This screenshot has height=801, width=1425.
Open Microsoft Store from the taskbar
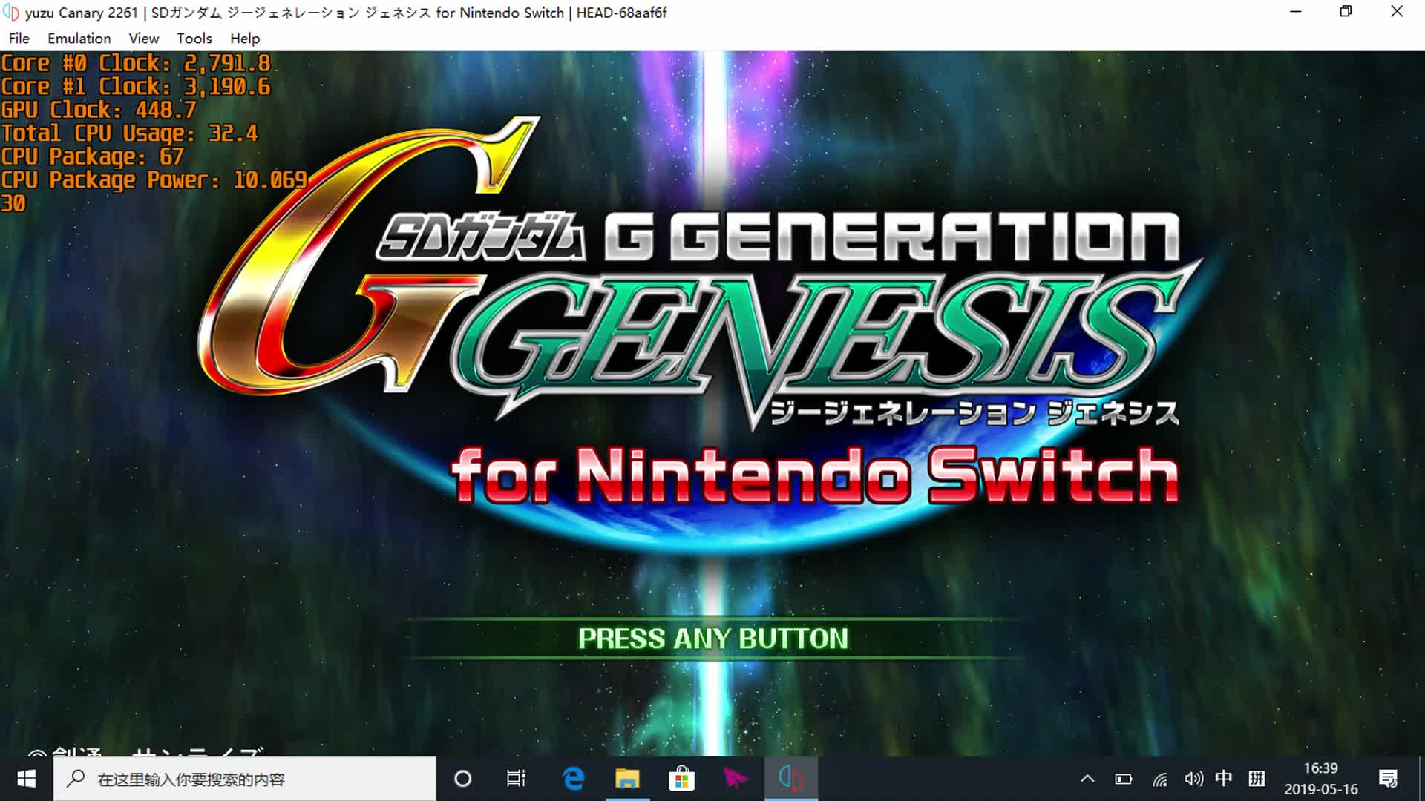(x=681, y=779)
